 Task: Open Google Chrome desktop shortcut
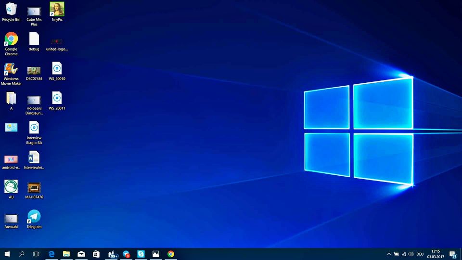(11, 39)
